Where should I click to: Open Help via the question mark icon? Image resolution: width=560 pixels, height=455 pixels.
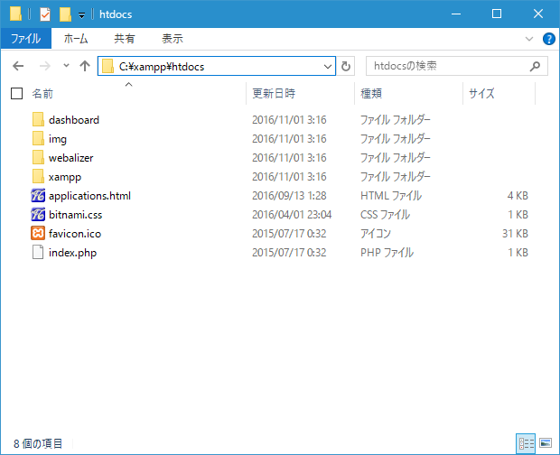[548, 39]
